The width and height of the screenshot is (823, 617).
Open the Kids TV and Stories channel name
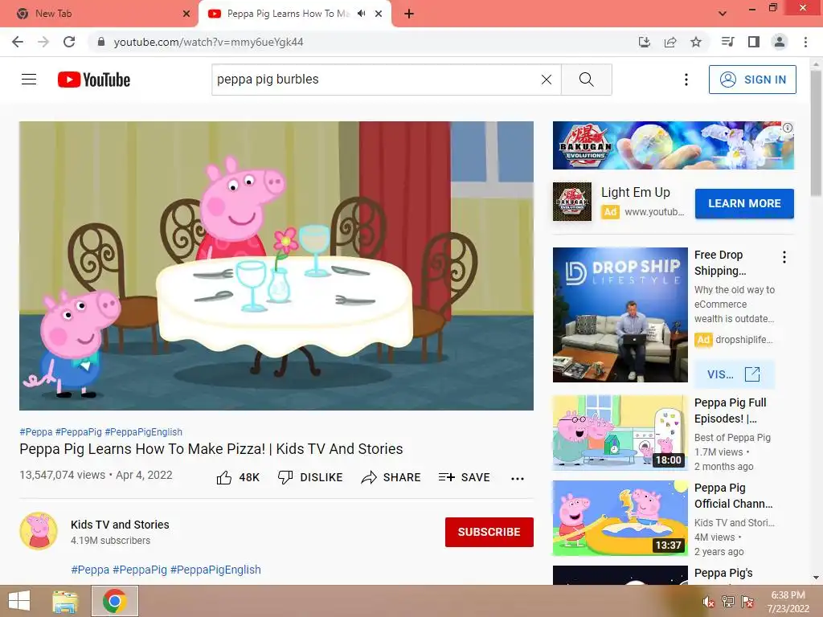click(x=120, y=525)
